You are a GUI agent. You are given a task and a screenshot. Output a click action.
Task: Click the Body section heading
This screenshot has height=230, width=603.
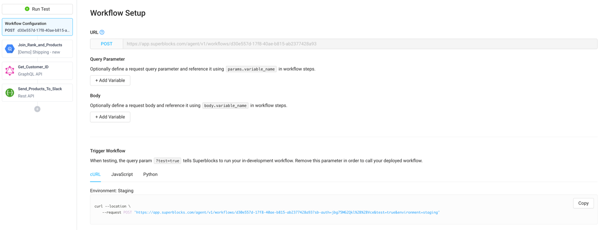(95, 96)
